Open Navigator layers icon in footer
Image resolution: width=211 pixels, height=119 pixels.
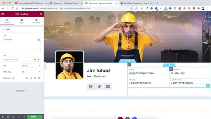tap(8, 117)
